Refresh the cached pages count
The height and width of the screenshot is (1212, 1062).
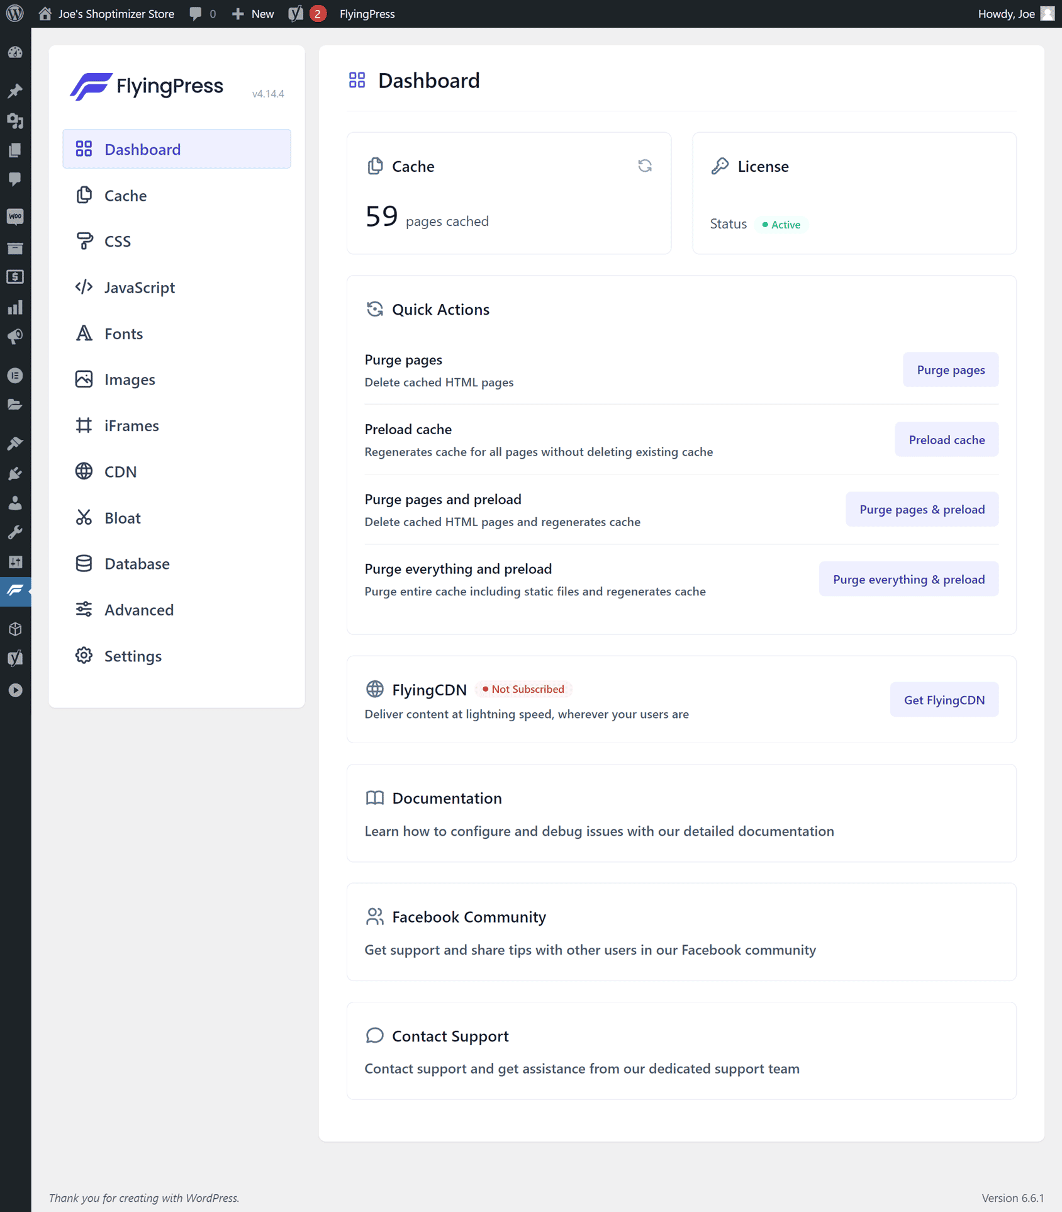pos(645,166)
